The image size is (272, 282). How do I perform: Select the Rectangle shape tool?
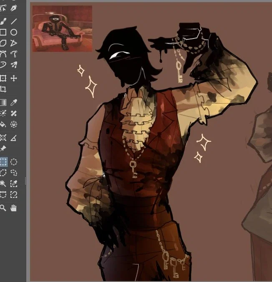(3, 32)
